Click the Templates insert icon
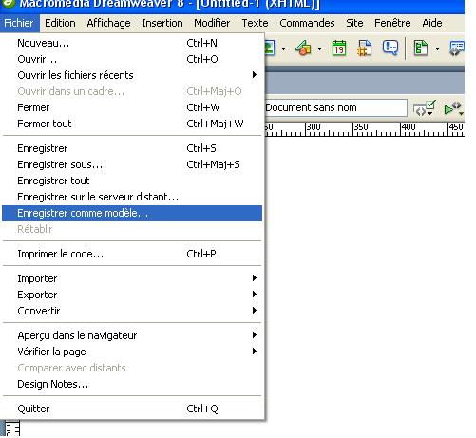The height and width of the screenshot is (438, 476). point(421,48)
